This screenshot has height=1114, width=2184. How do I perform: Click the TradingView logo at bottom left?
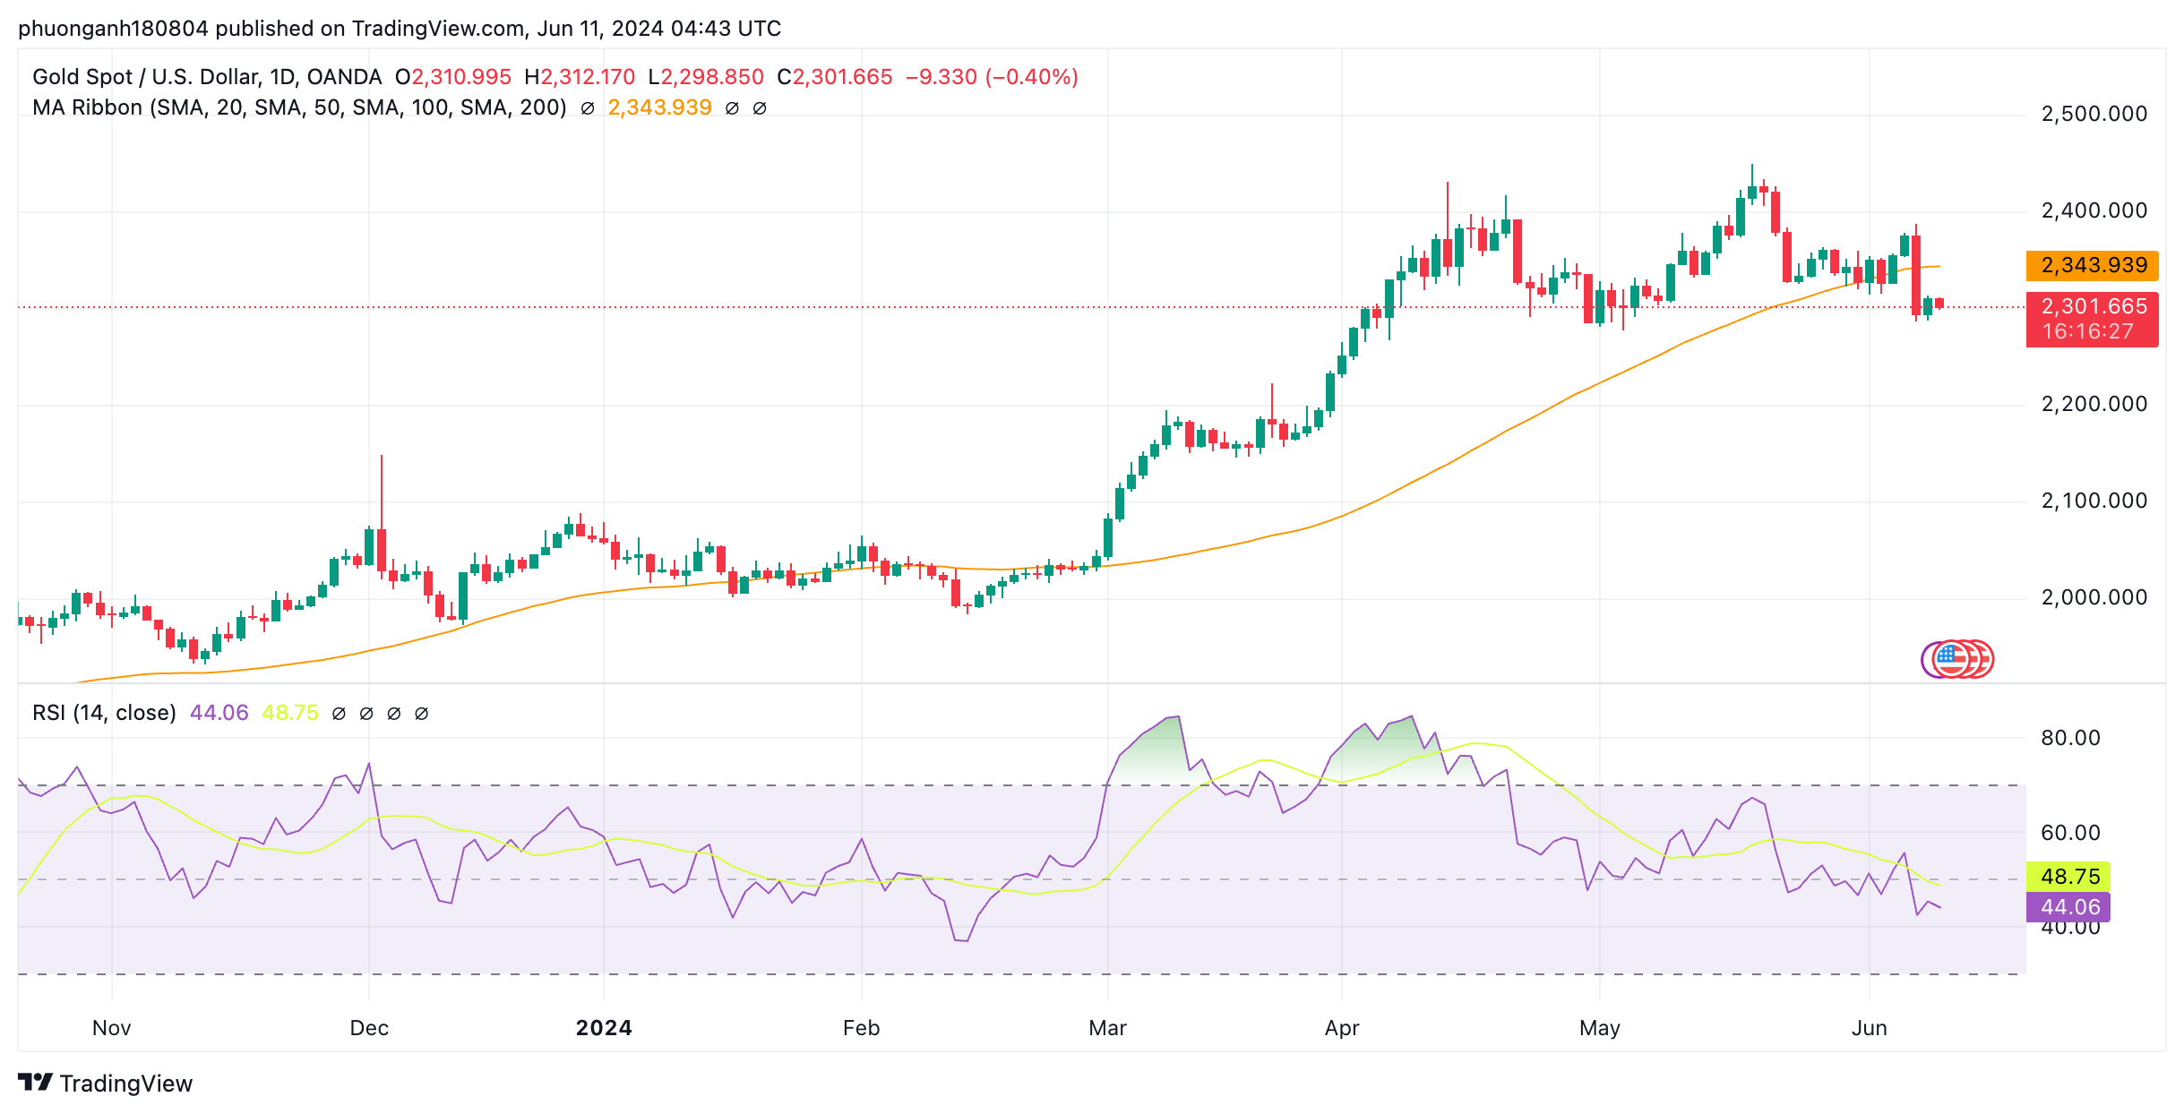[105, 1084]
